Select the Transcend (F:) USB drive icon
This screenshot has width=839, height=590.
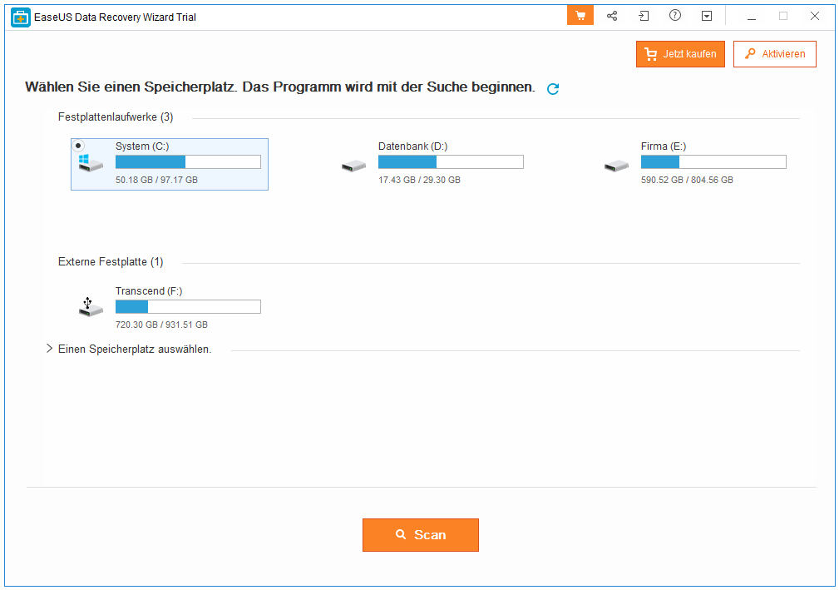pyautogui.click(x=91, y=307)
